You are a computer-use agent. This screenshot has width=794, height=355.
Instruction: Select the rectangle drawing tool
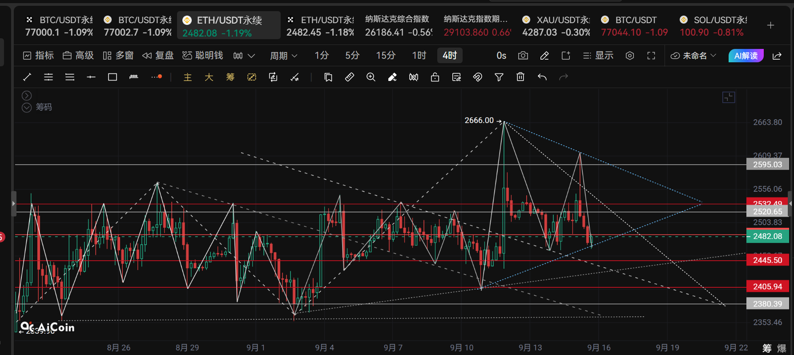[x=113, y=77]
